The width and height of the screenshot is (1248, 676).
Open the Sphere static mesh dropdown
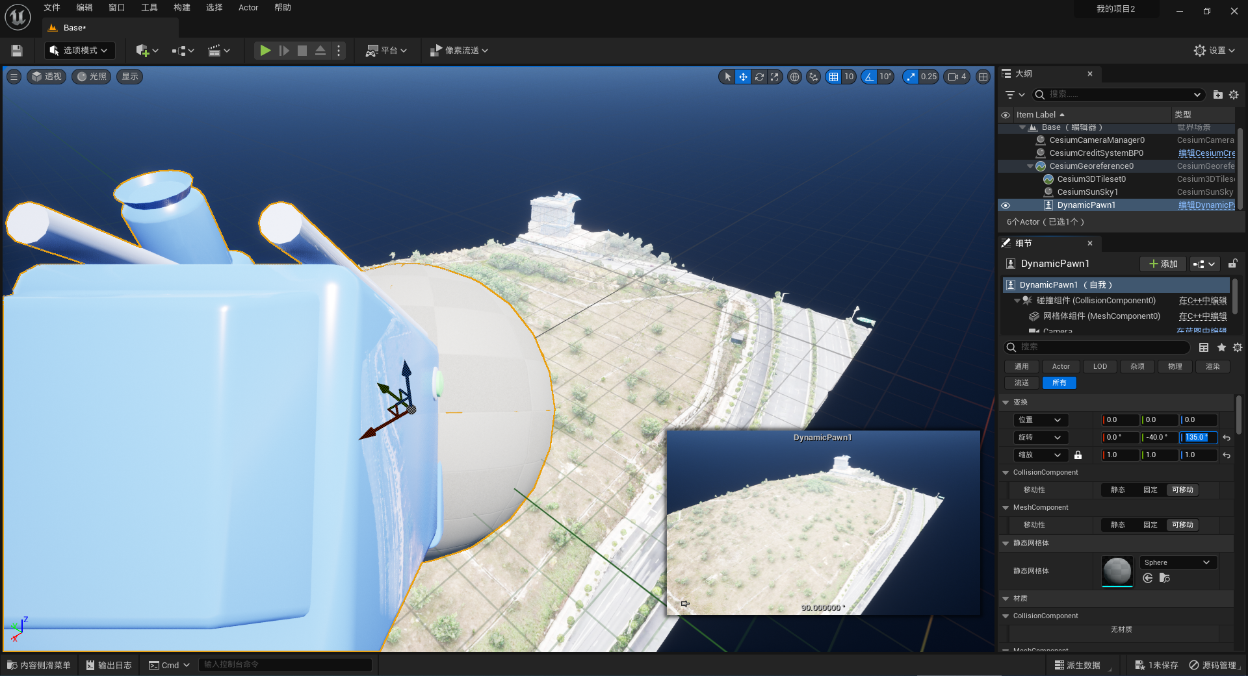(1178, 562)
